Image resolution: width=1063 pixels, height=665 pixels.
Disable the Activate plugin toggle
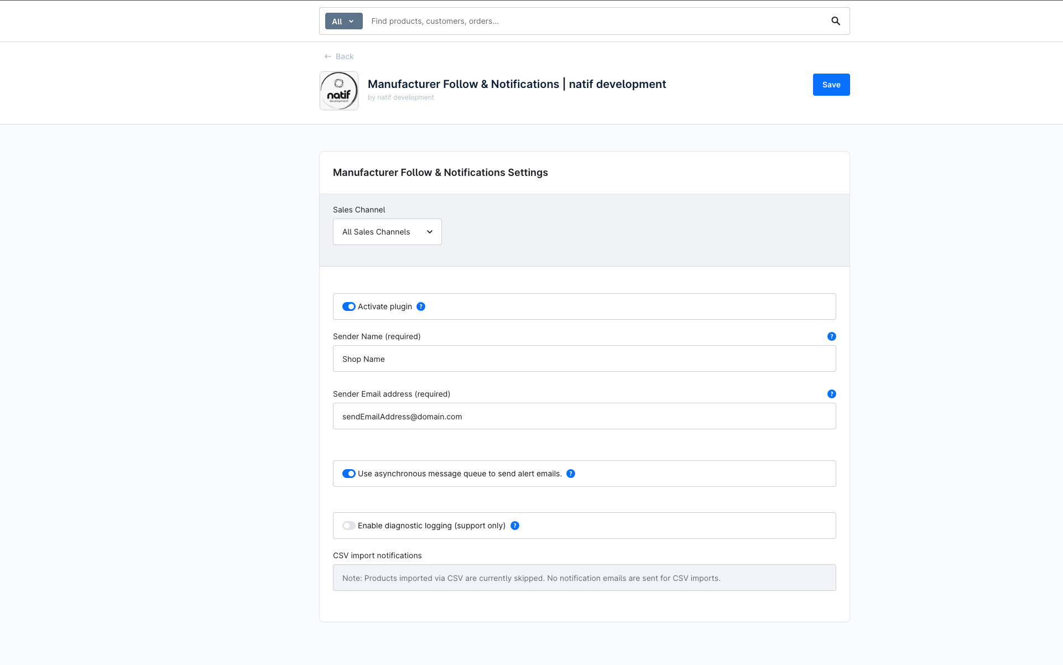[x=348, y=306]
